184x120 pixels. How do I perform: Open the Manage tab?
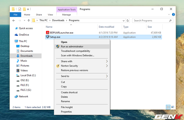pyautogui.click(x=66, y=15)
